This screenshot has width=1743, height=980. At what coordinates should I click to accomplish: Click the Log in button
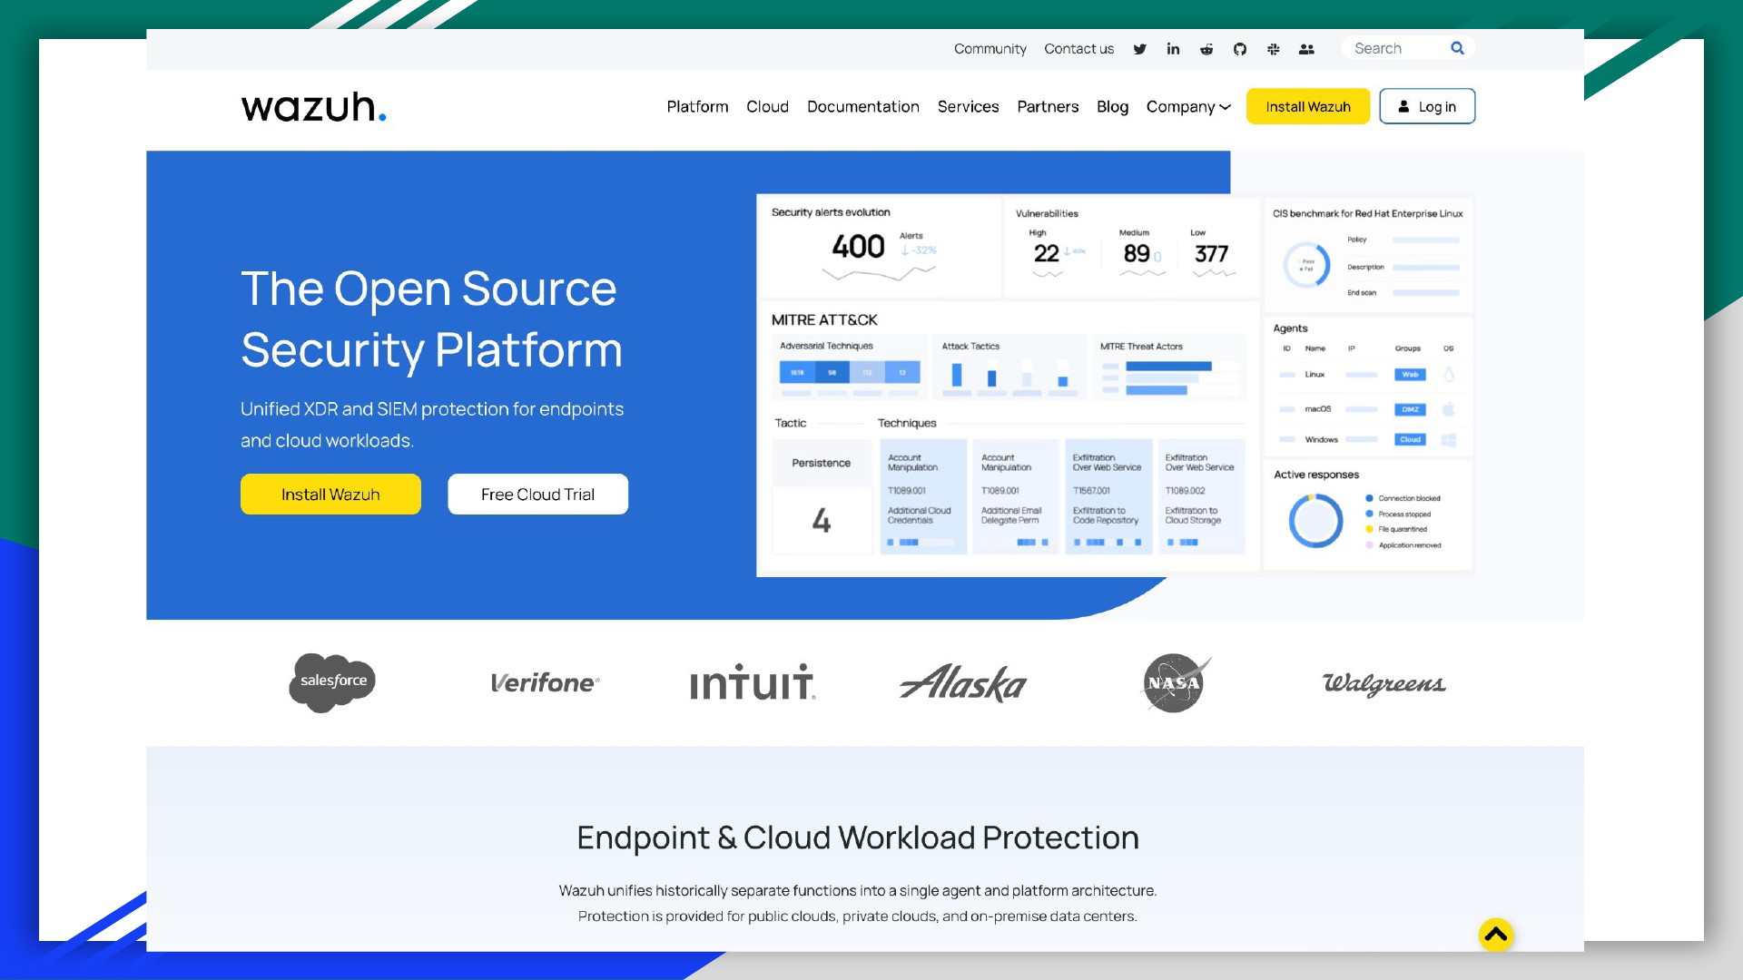[1427, 106]
